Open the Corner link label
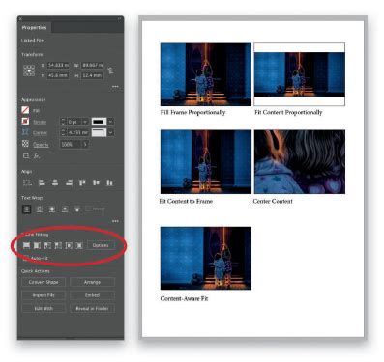The width and height of the screenshot is (384, 362). pos(40,133)
